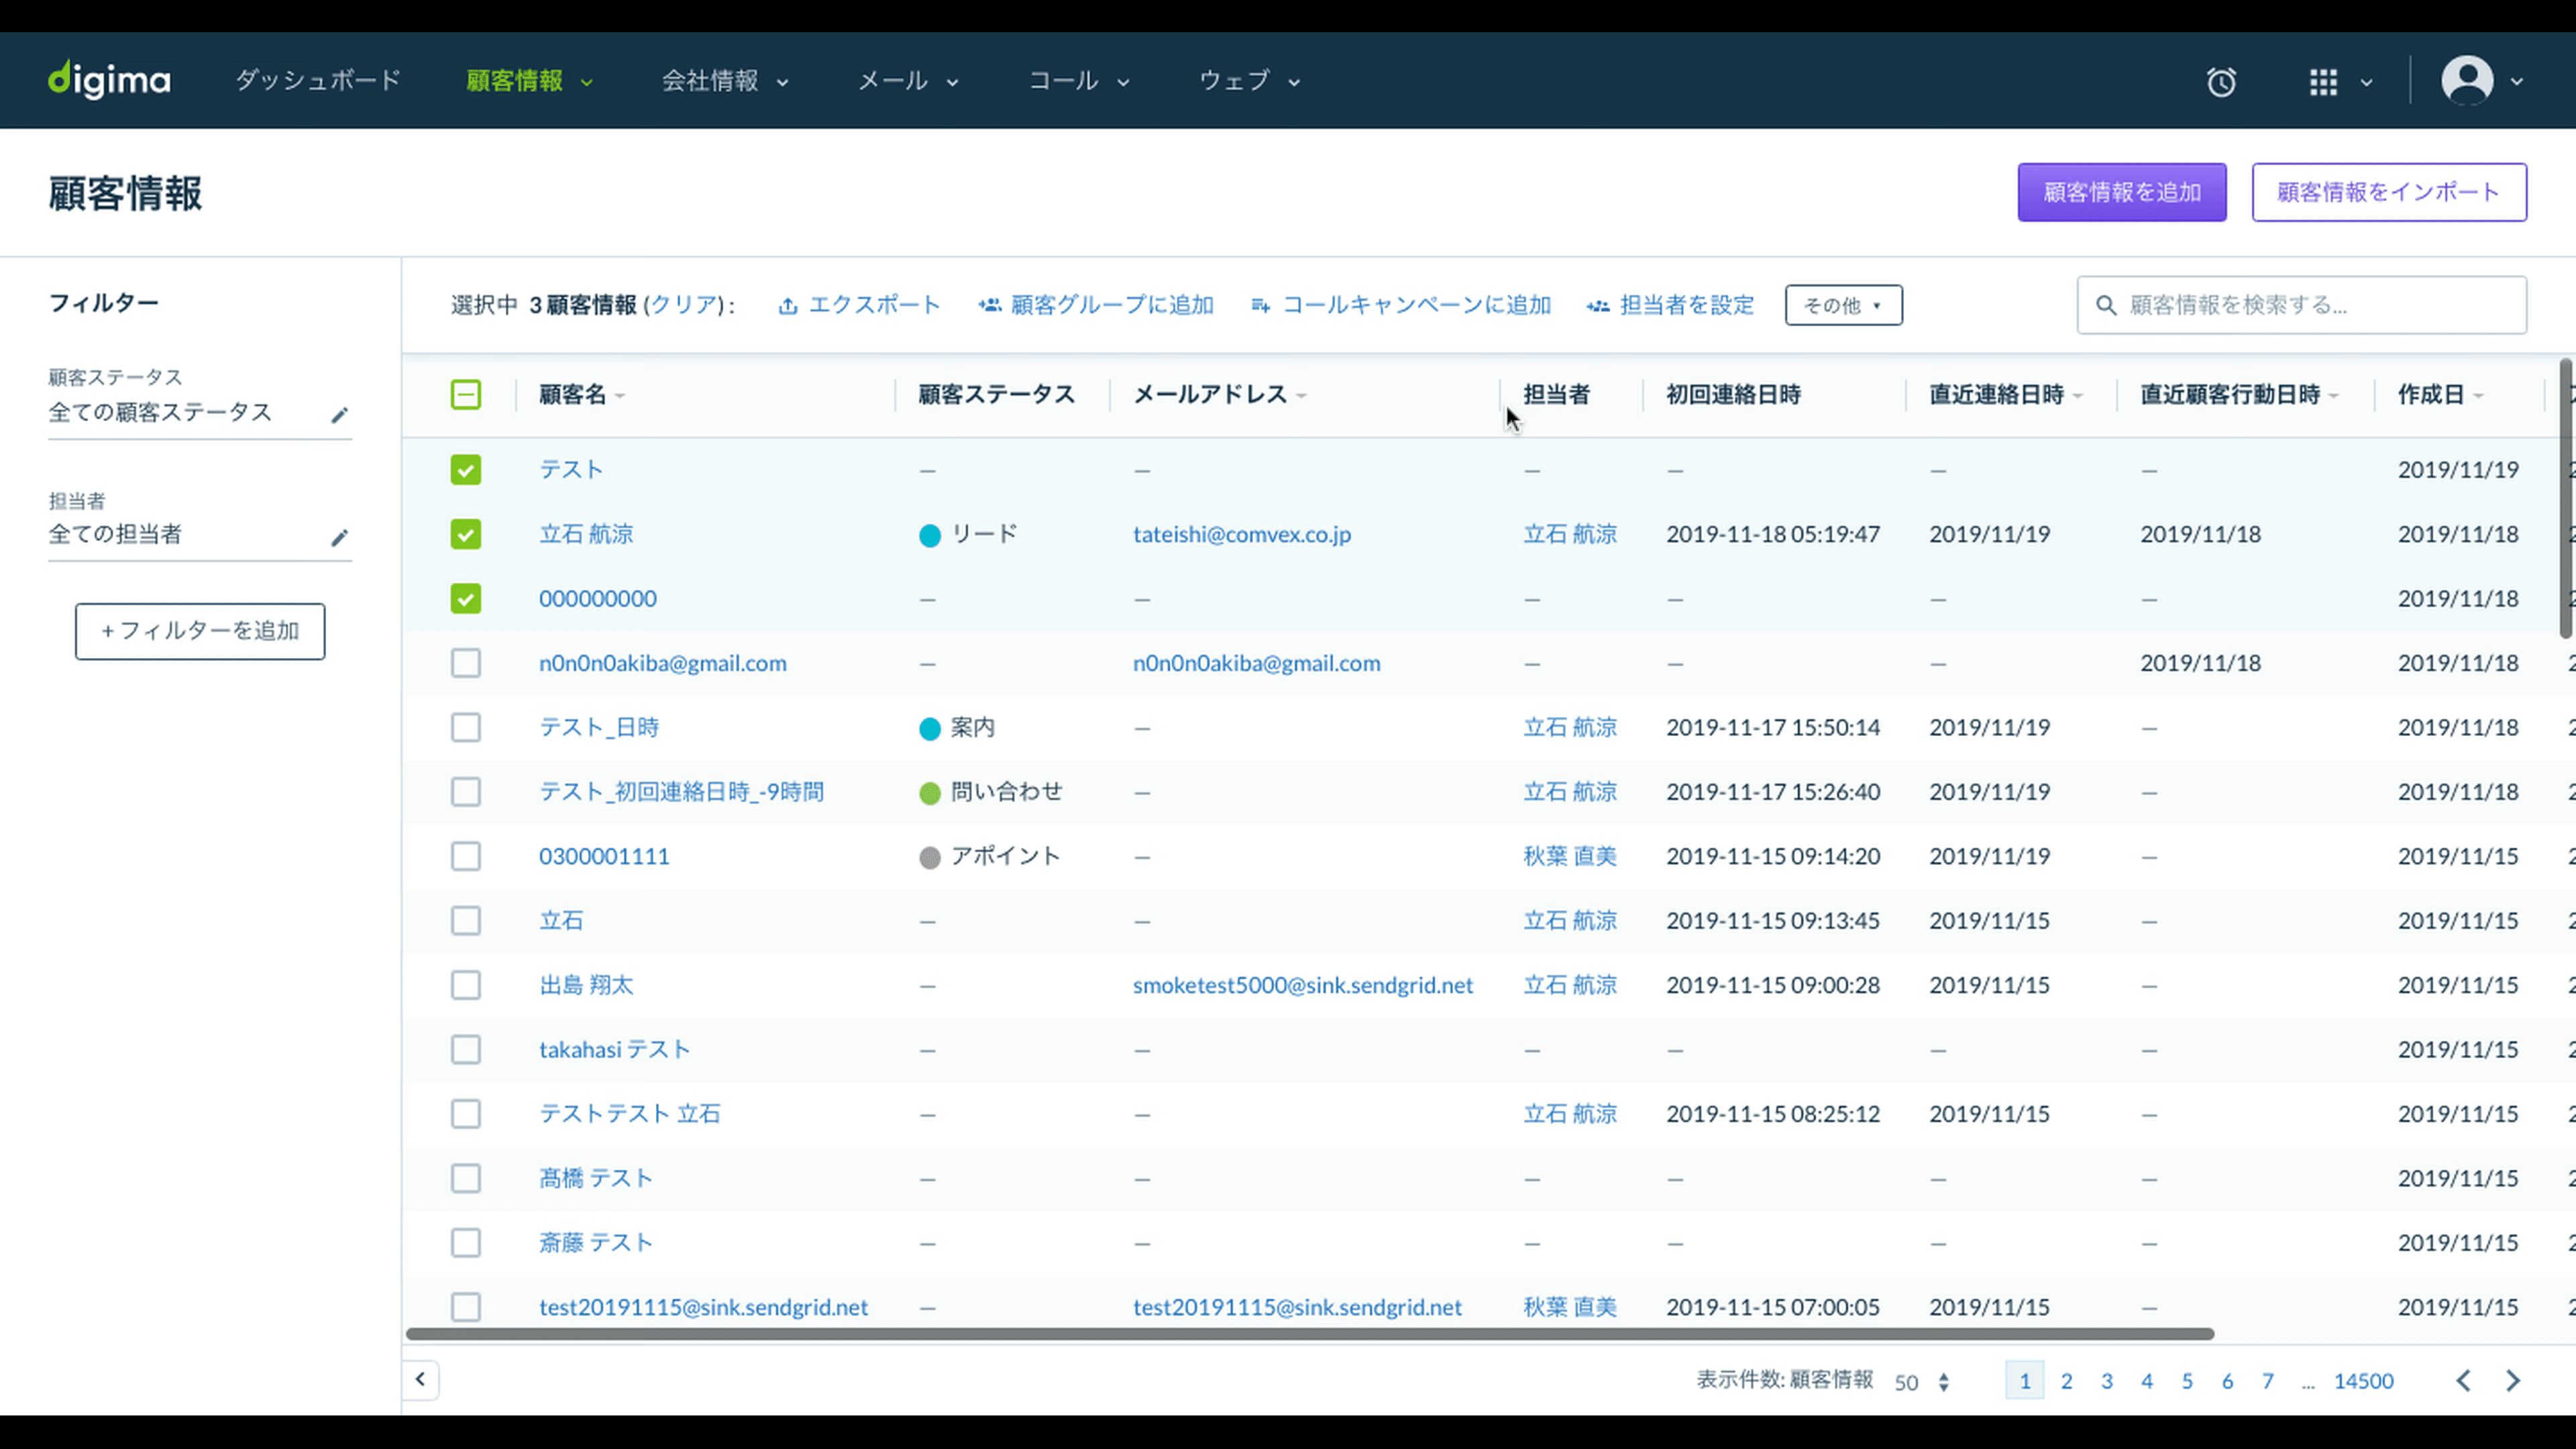This screenshot has width=2576, height=1449.
Task: Click エクスポート link
Action: coord(859,305)
